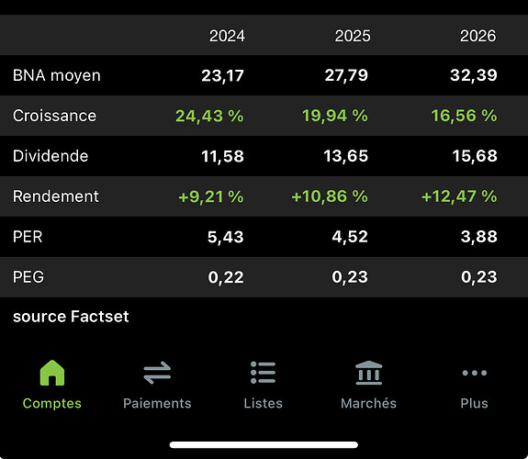This screenshot has width=528, height=459.
Task: Open the Paiements transfer arrows icon
Action: pos(157,373)
